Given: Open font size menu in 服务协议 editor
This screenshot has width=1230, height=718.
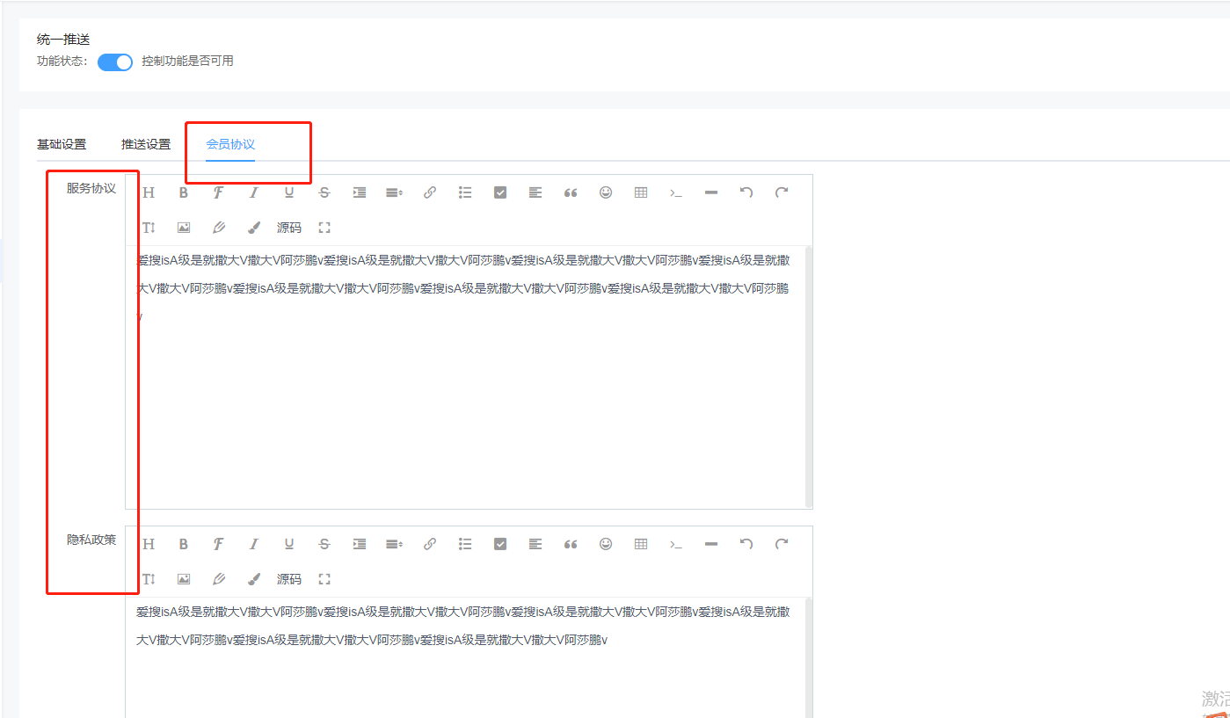Looking at the screenshot, I should [x=149, y=228].
